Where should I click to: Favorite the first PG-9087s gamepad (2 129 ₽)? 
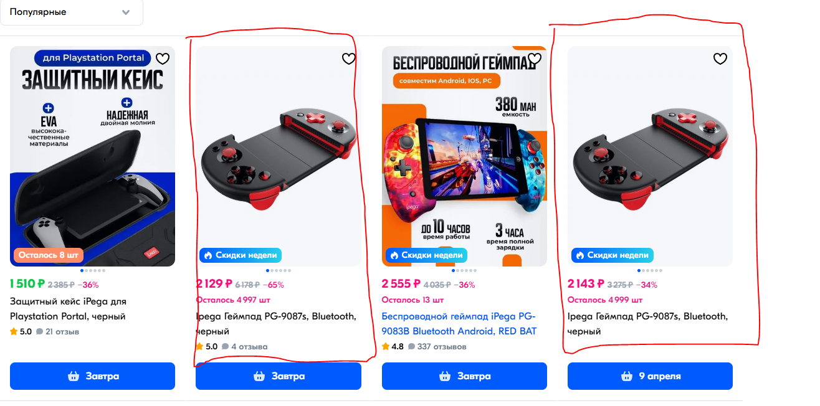(x=349, y=59)
